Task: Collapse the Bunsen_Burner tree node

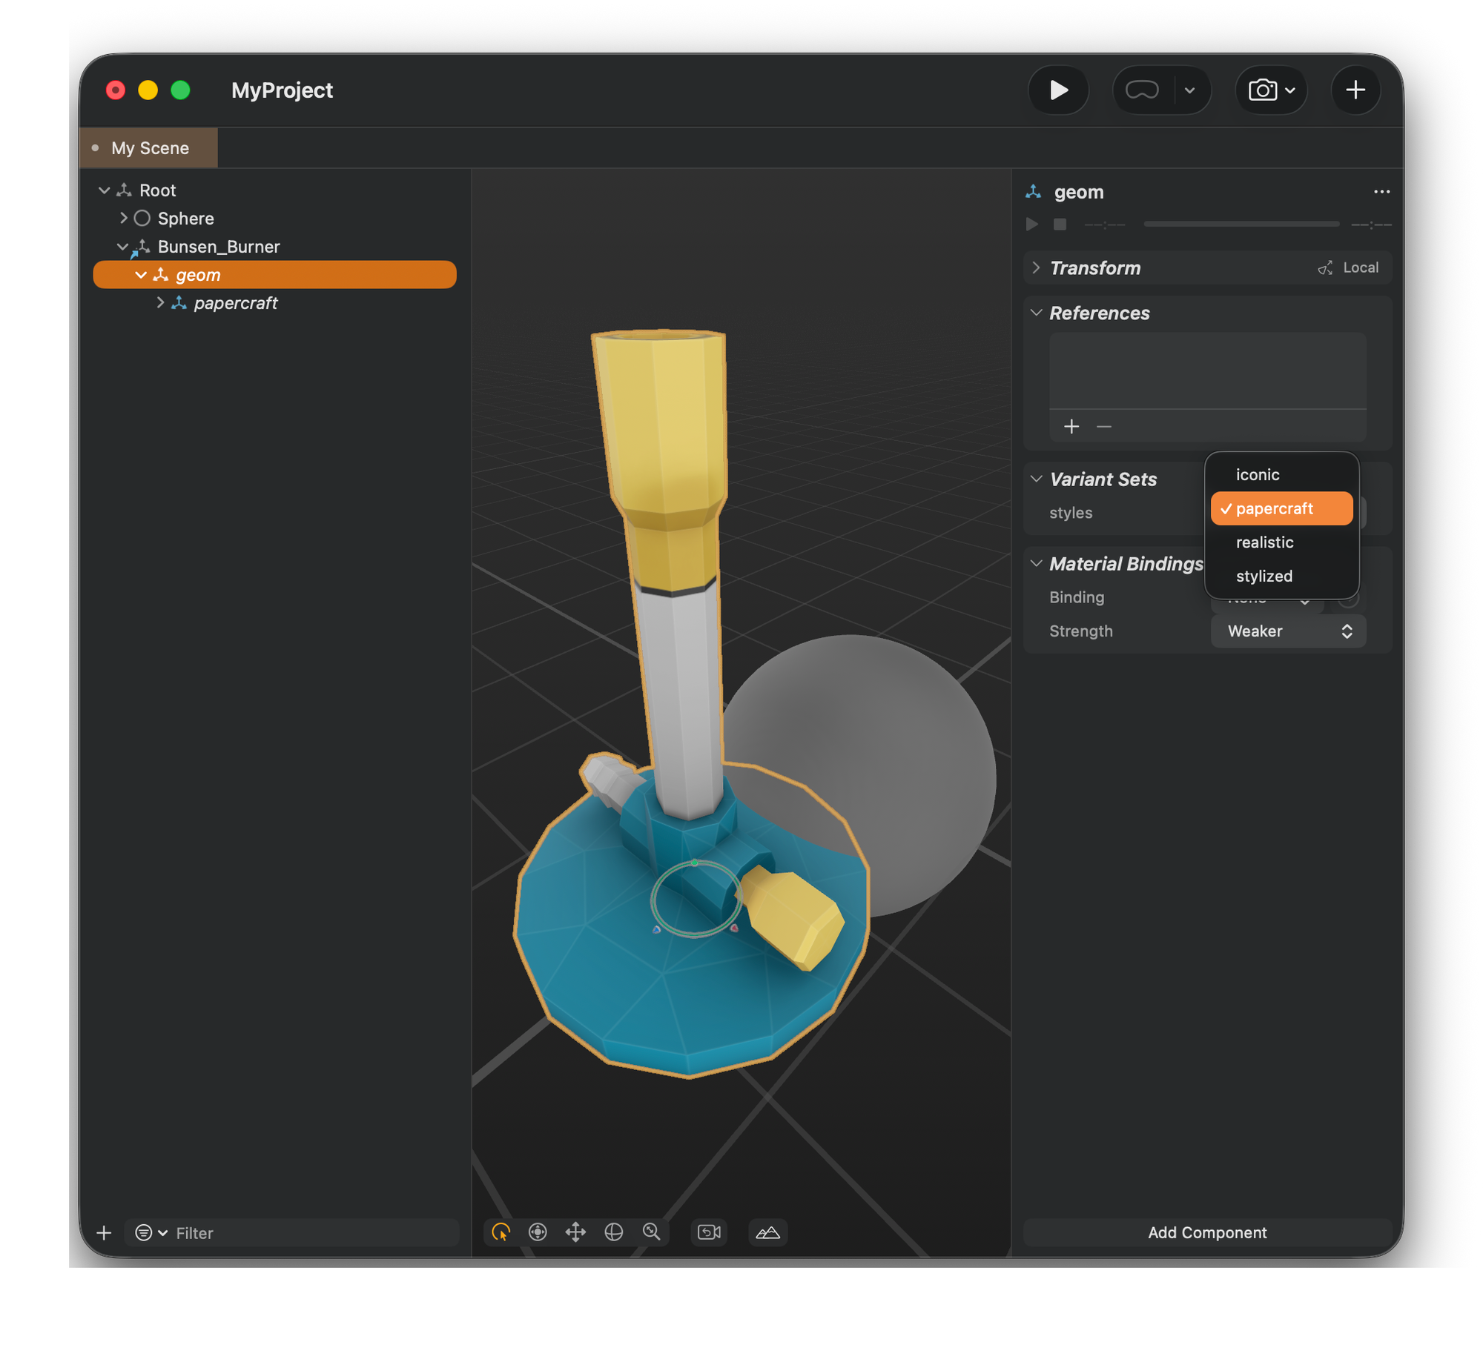Action: coord(122,247)
